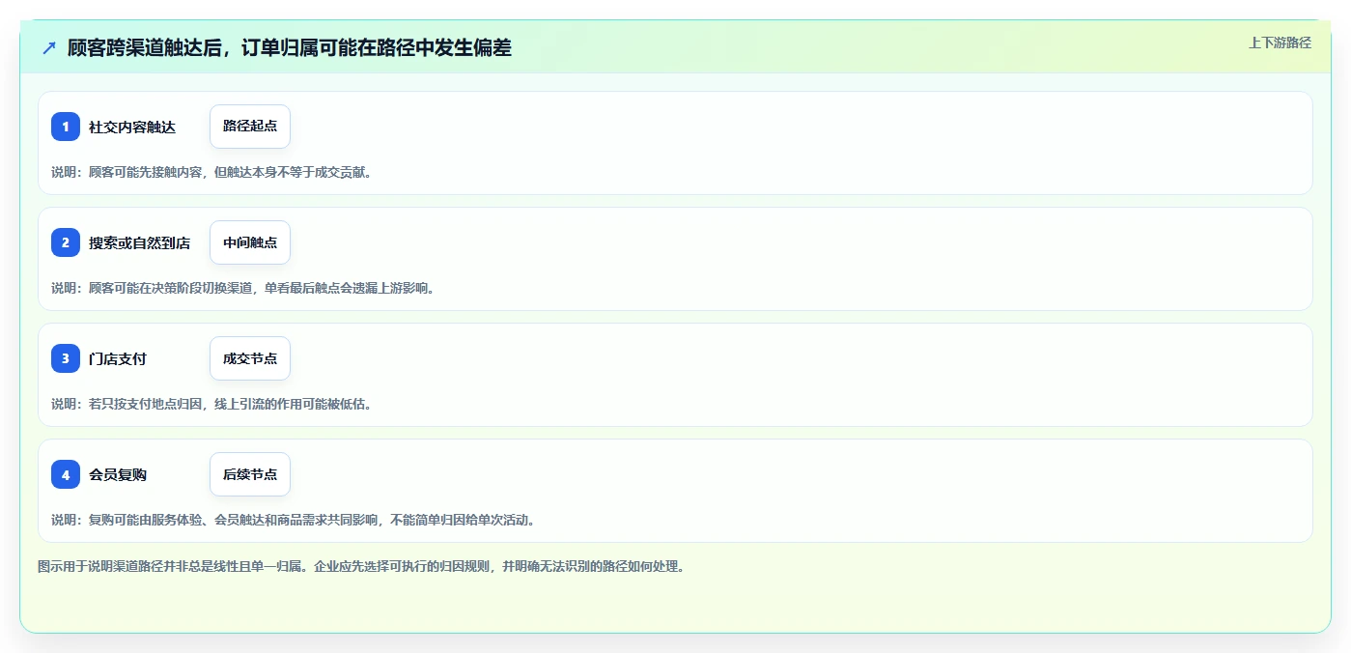
Task: Click the note about 只按支付地点归因
Action: tap(211, 404)
